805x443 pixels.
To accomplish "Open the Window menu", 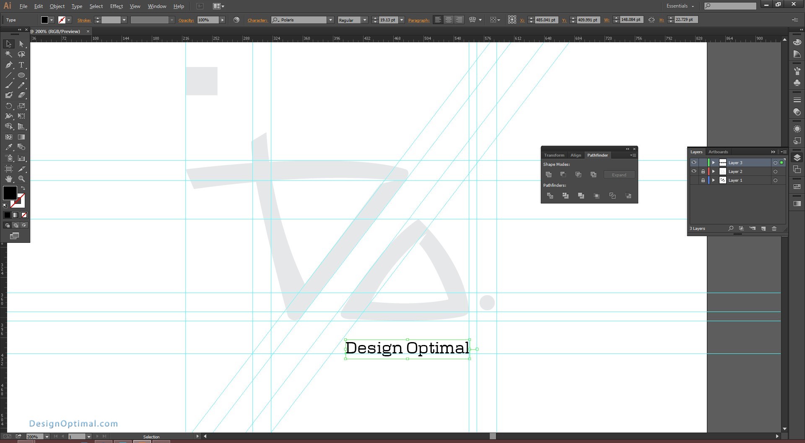I will point(157,6).
